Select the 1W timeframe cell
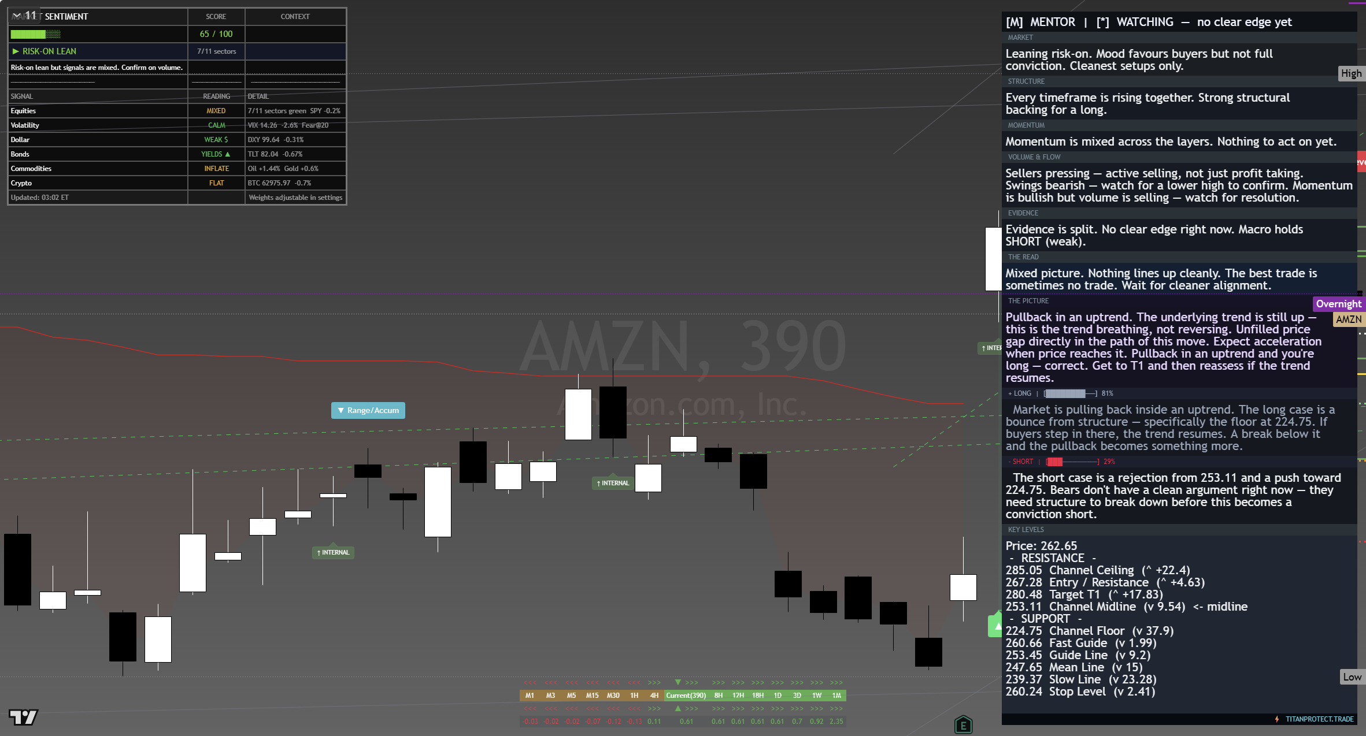The width and height of the screenshot is (1366, 736). coord(817,696)
